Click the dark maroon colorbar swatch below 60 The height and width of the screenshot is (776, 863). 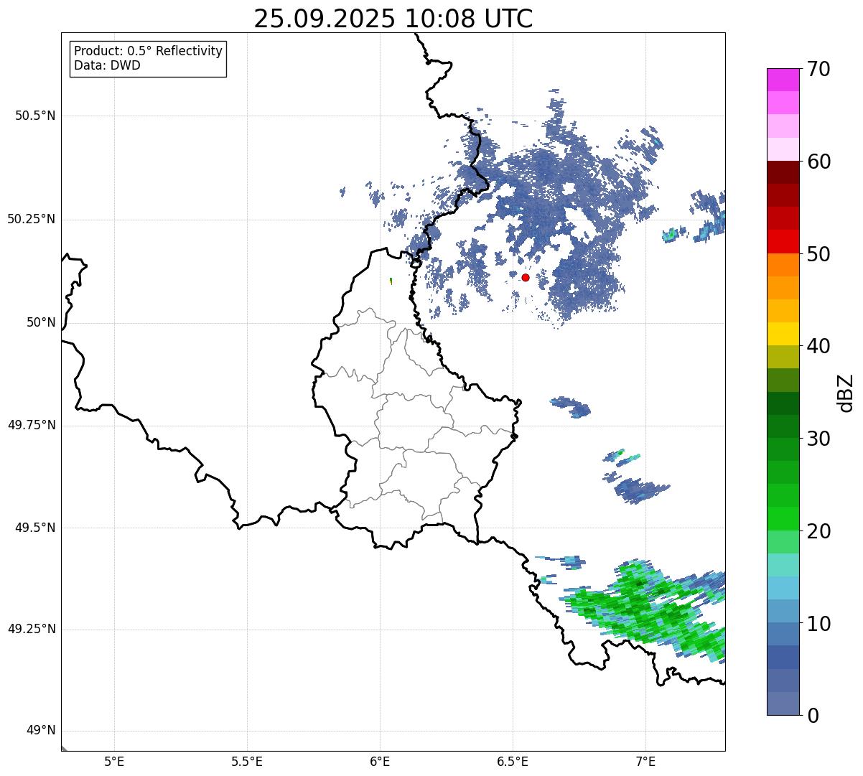783,172
